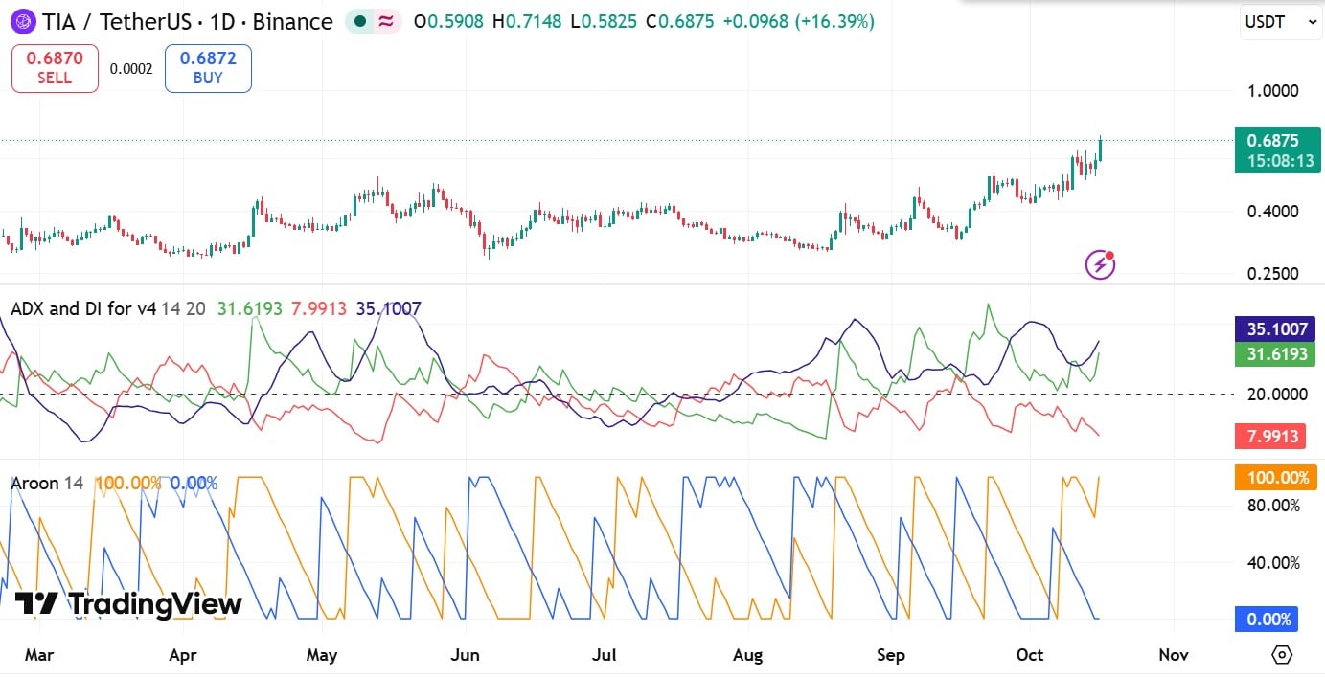The height and width of the screenshot is (678, 1325).
Task: Click the red -DI label 7.9913
Action: pyautogui.click(x=1273, y=437)
